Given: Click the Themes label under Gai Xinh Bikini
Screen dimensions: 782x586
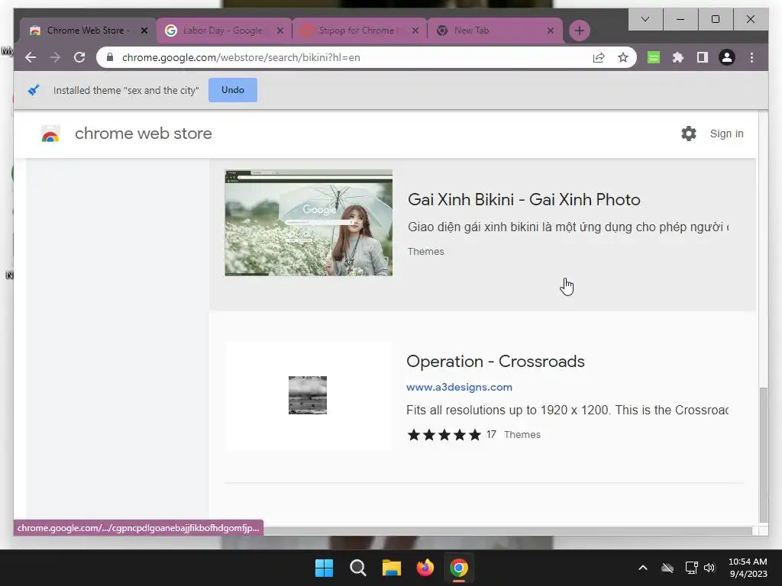Looking at the screenshot, I should click(425, 252).
